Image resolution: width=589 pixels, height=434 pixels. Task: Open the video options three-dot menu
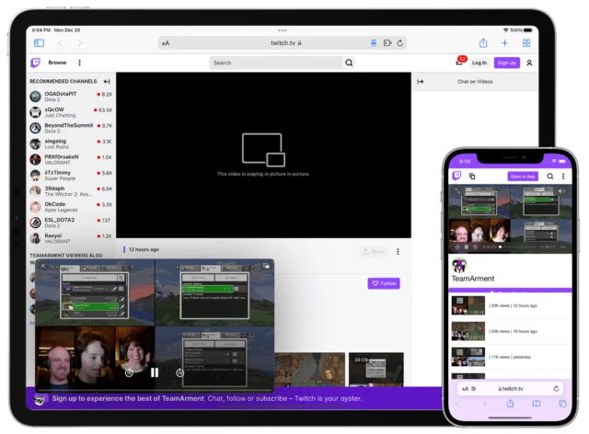398,252
